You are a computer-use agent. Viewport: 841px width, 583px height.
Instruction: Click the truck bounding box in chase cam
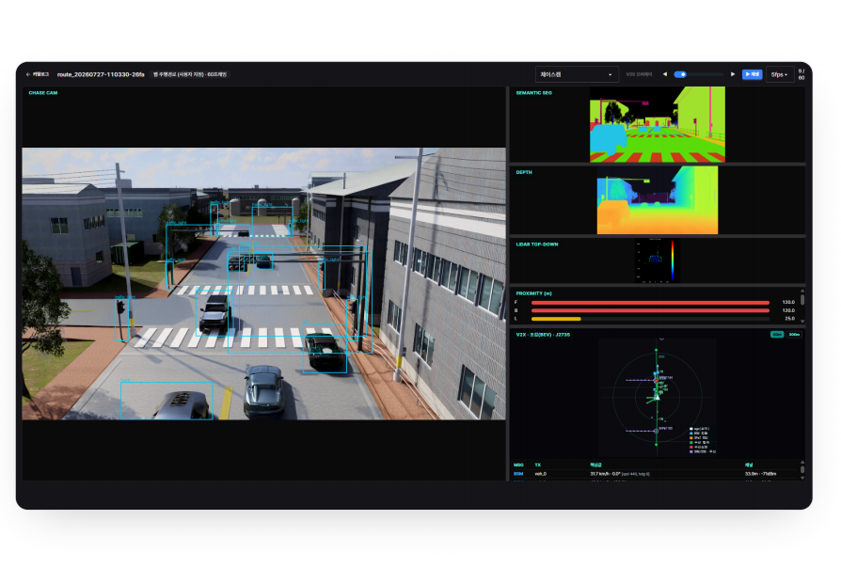pyautogui.click(x=167, y=401)
